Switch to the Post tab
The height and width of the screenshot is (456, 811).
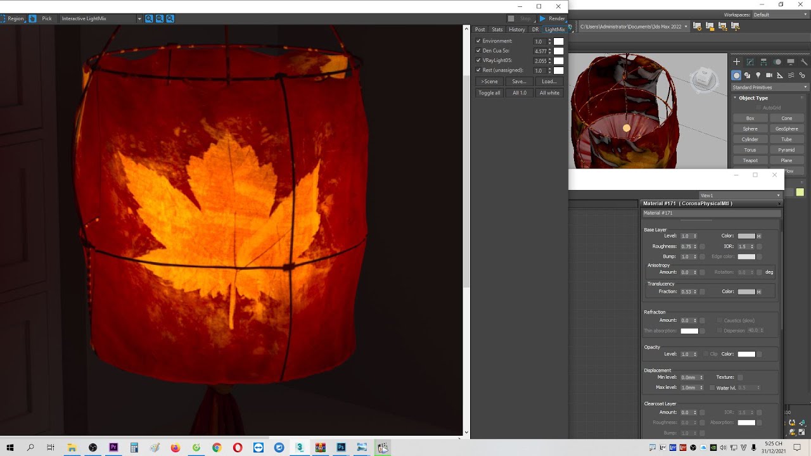click(x=480, y=30)
